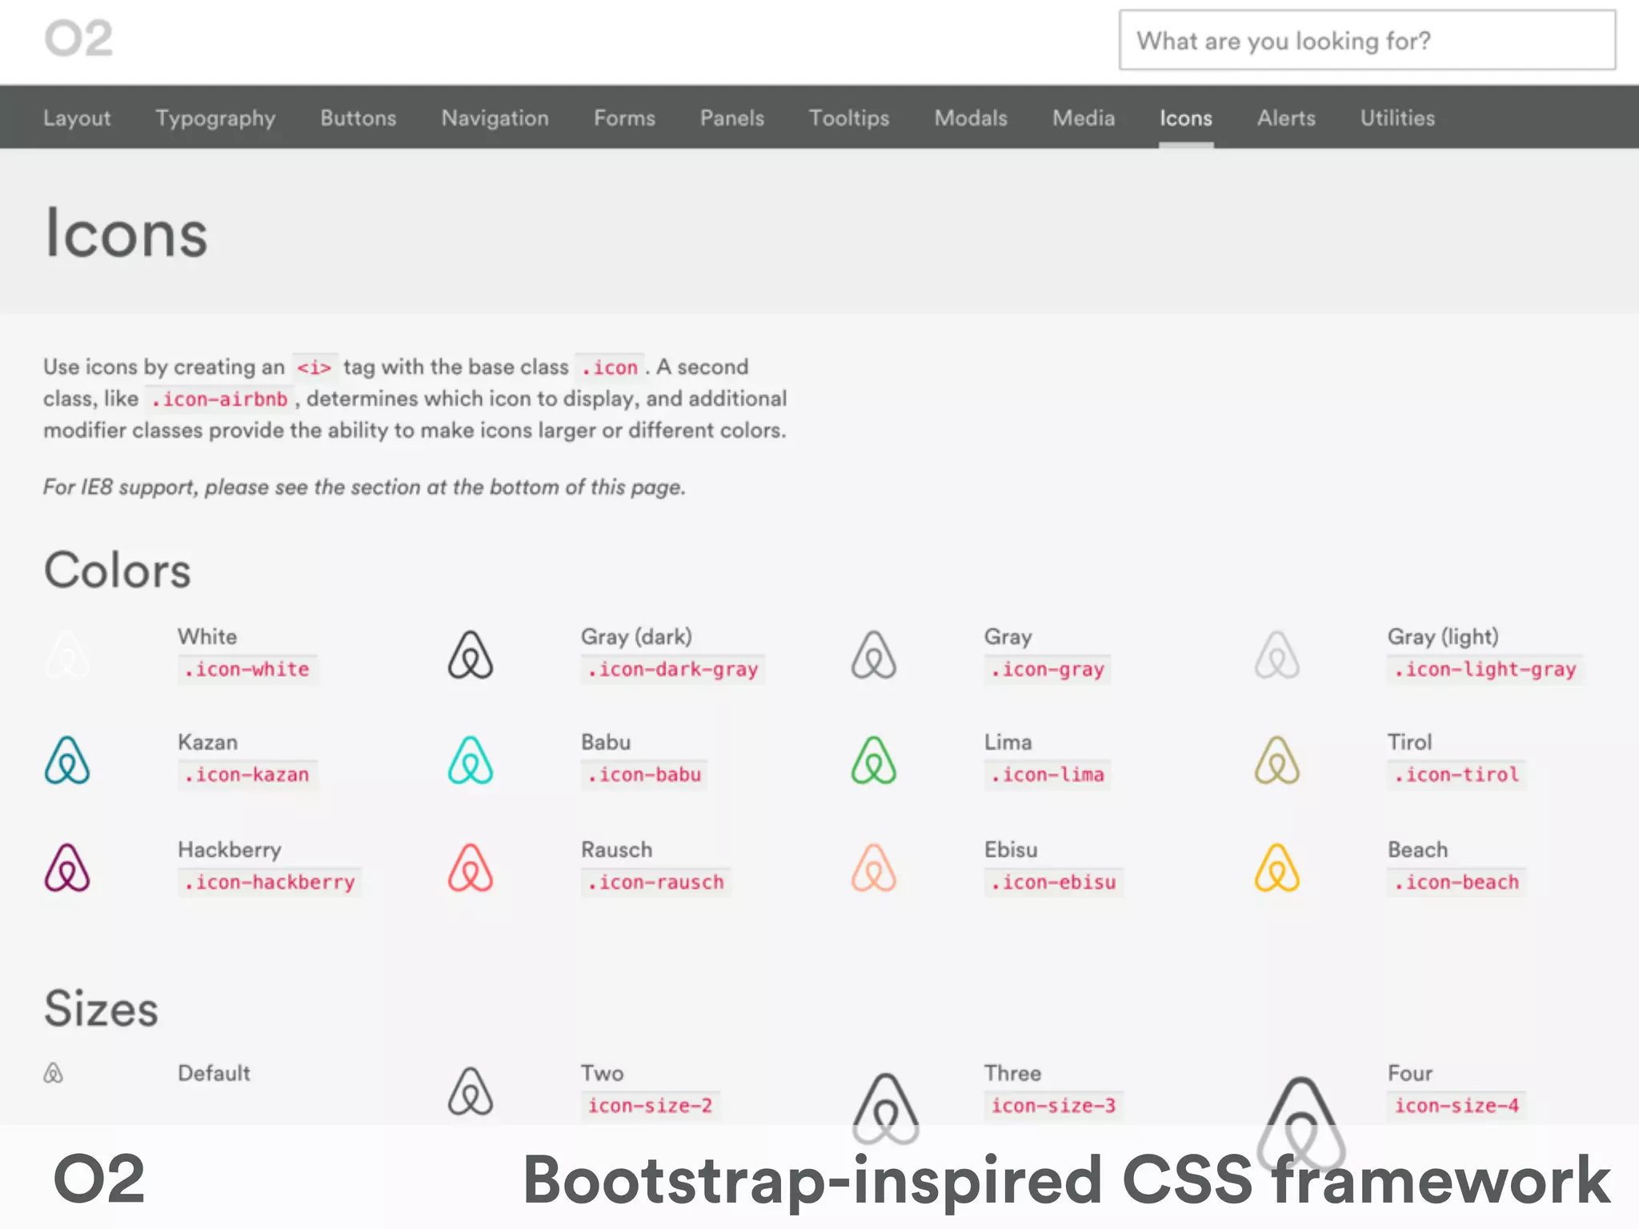
Task: Click the .icon-white code label
Action: (x=247, y=669)
